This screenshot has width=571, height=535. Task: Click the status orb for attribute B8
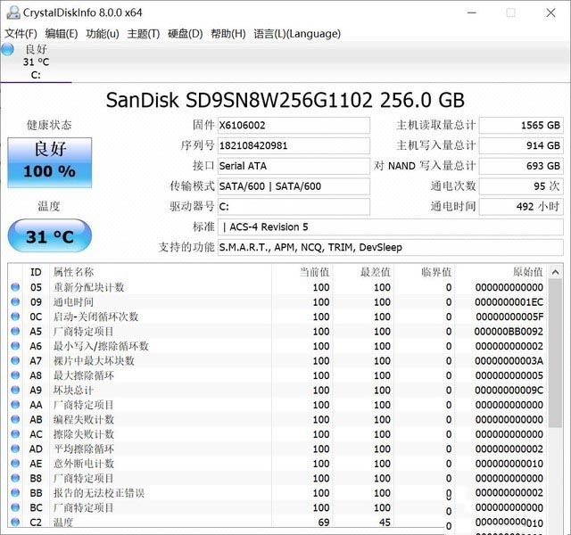[x=15, y=478]
